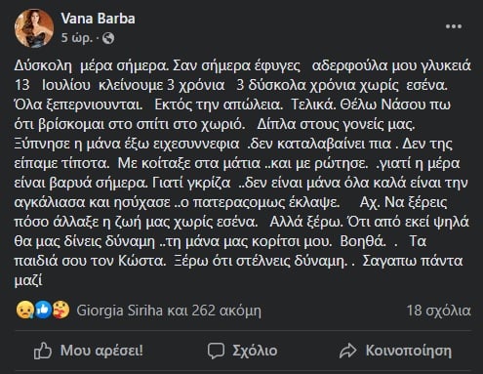Click the Κοινοποίηση share button label
Screen dimensions: 483x374
pos(409,351)
